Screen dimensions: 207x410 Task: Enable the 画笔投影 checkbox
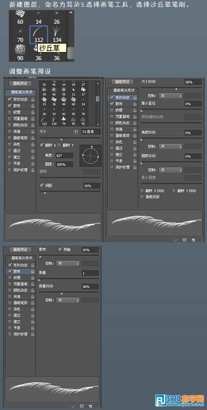click(142, 197)
